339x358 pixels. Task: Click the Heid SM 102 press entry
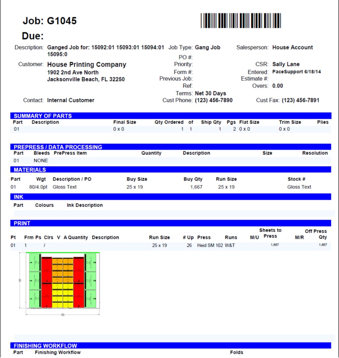click(x=210, y=245)
